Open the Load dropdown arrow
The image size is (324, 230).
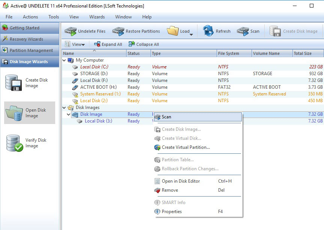(x=191, y=35)
